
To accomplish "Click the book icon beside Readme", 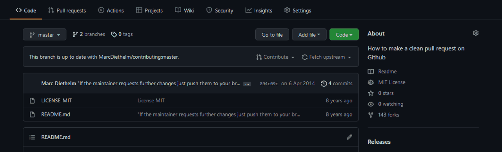I will (x=371, y=72).
